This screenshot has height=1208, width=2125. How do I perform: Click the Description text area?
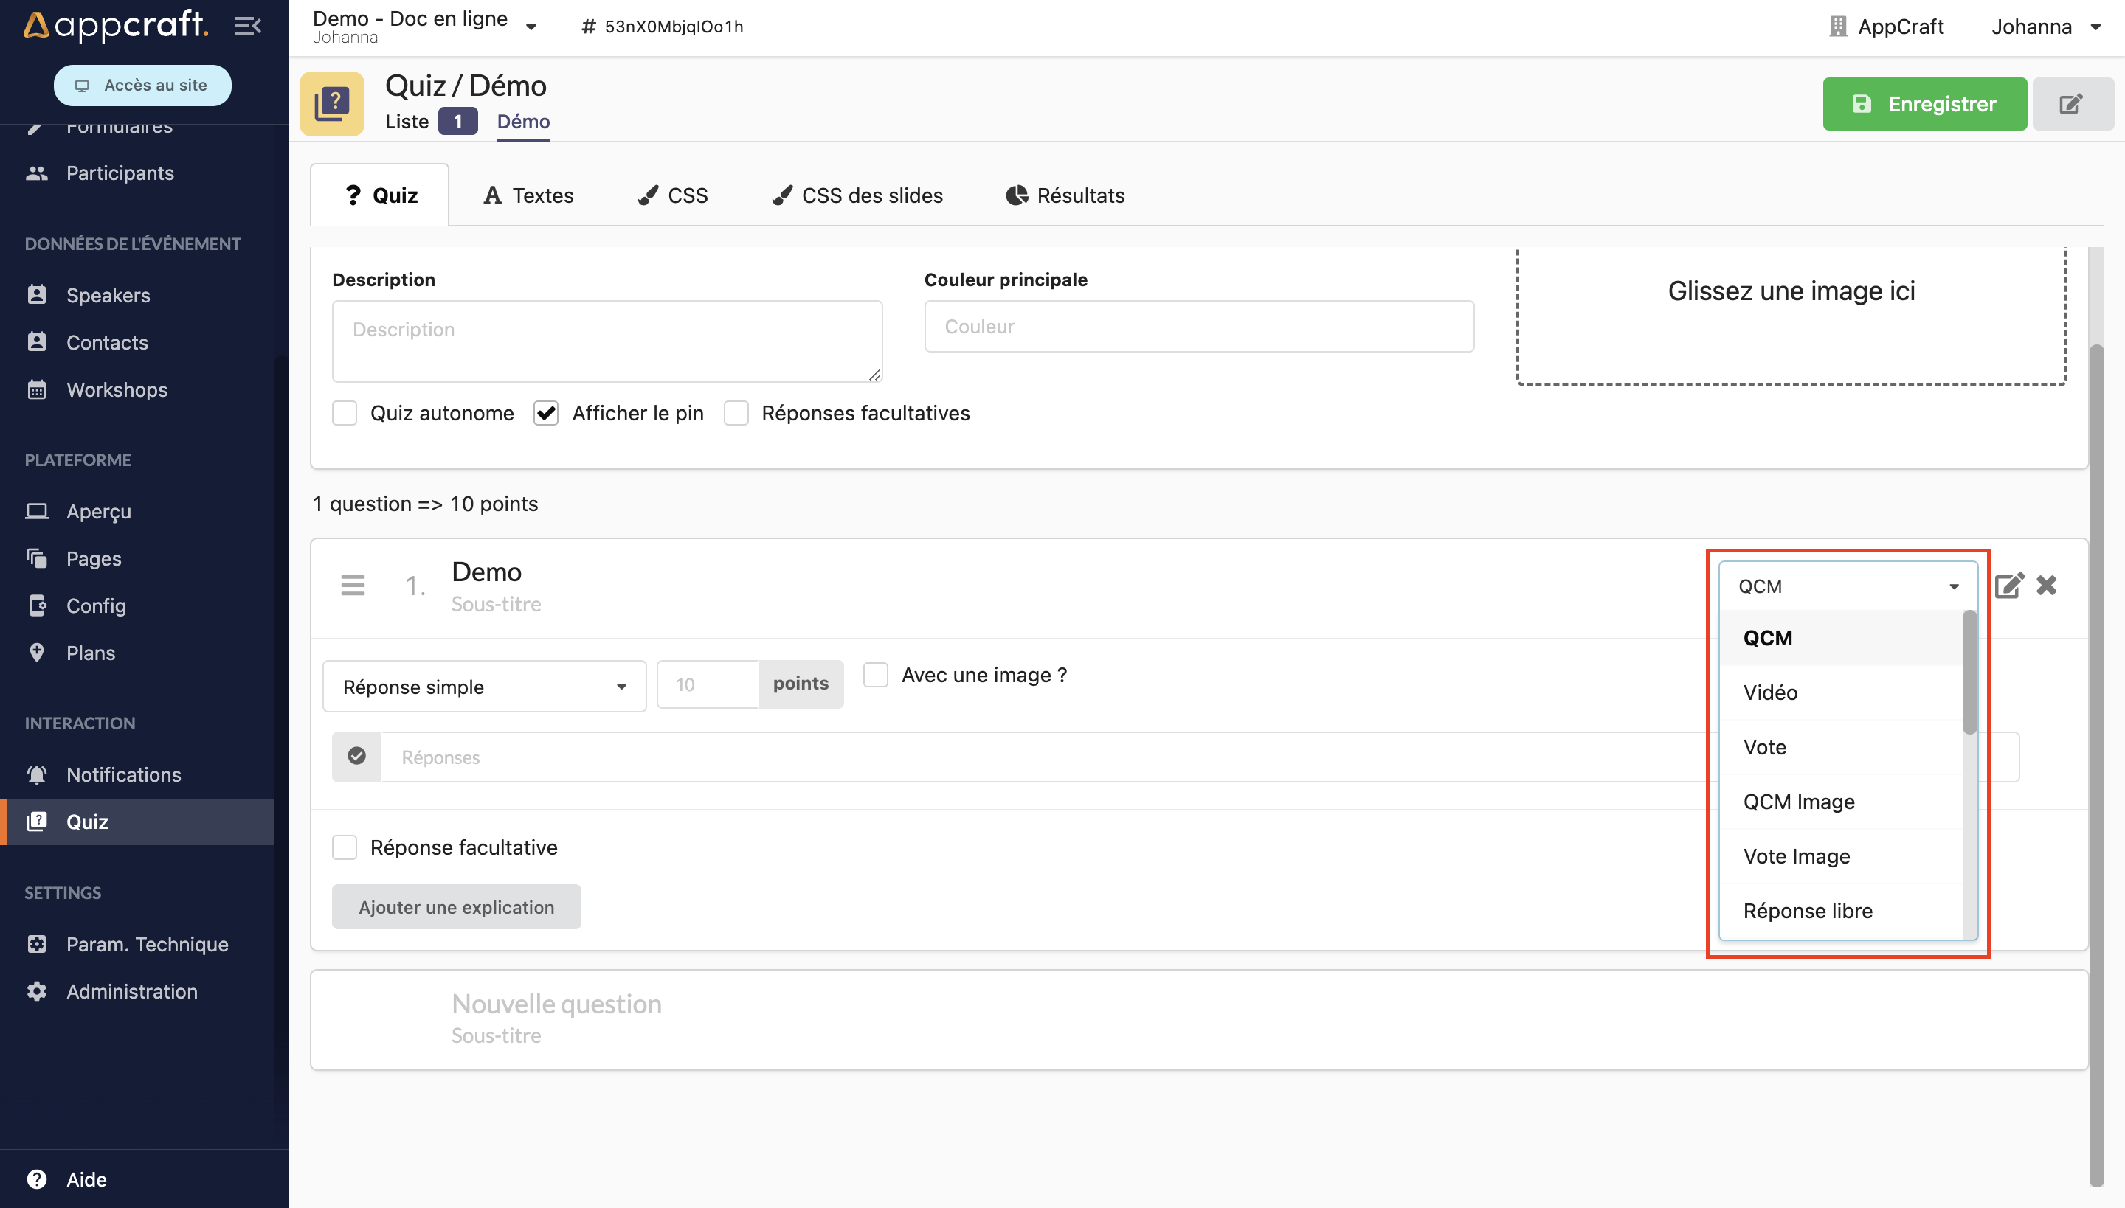(607, 340)
